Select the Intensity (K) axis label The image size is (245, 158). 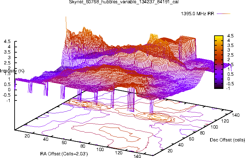[x=12, y=71]
